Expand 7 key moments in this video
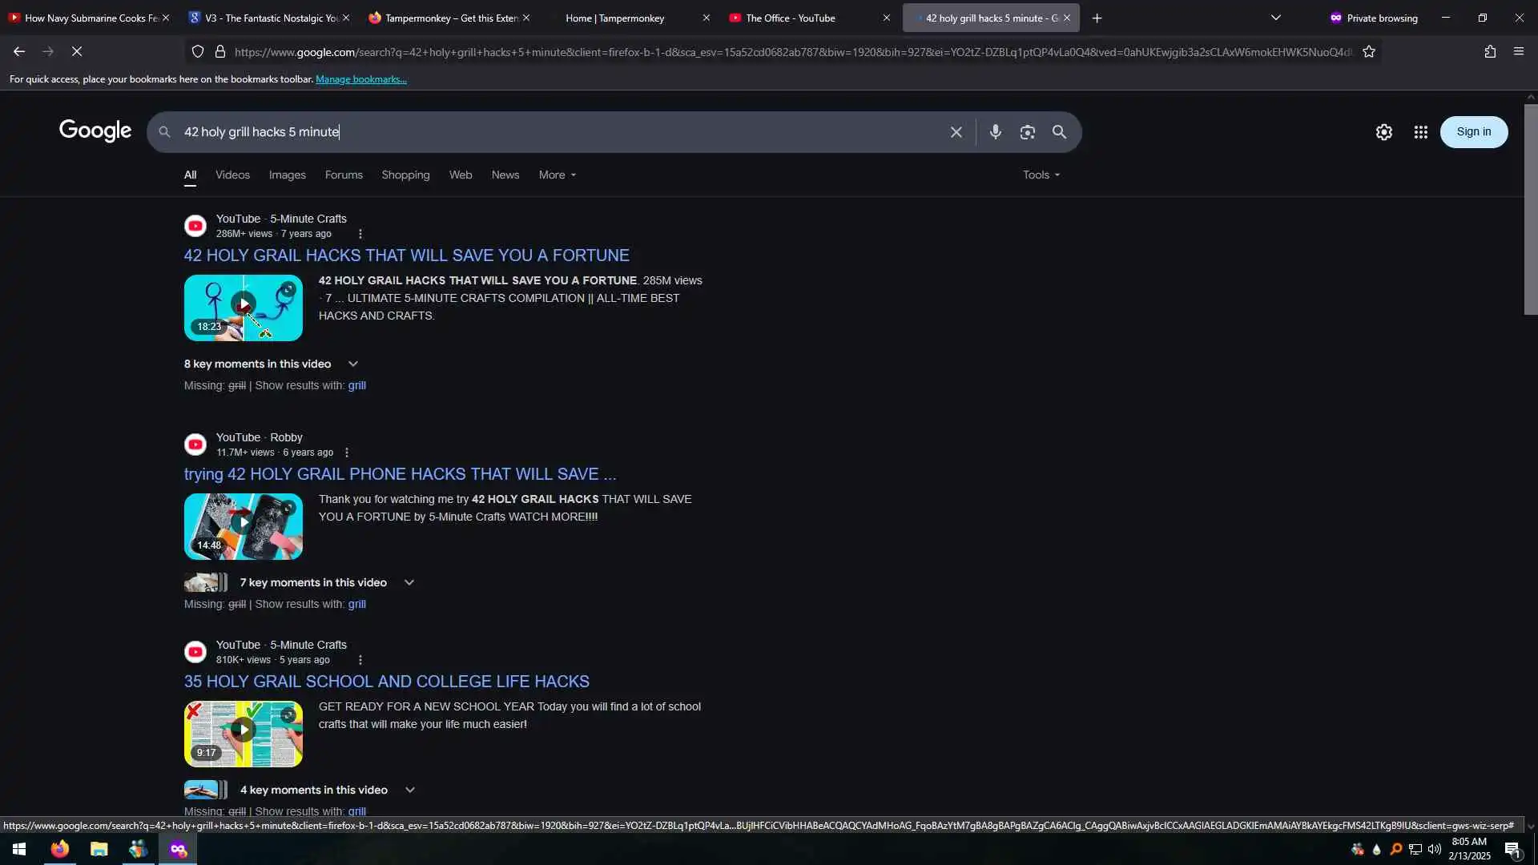Image resolution: width=1538 pixels, height=865 pixels. point(409,582)
